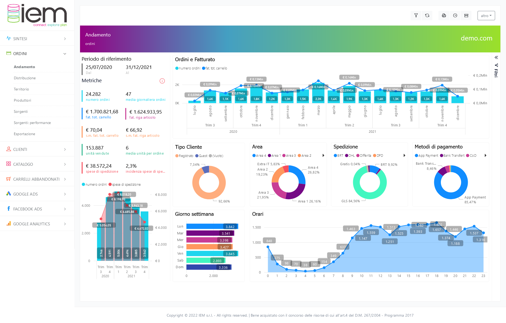This screenshot has width=506, height=323.
Task: Click the archive box icon
Action: tap(466, 16)
